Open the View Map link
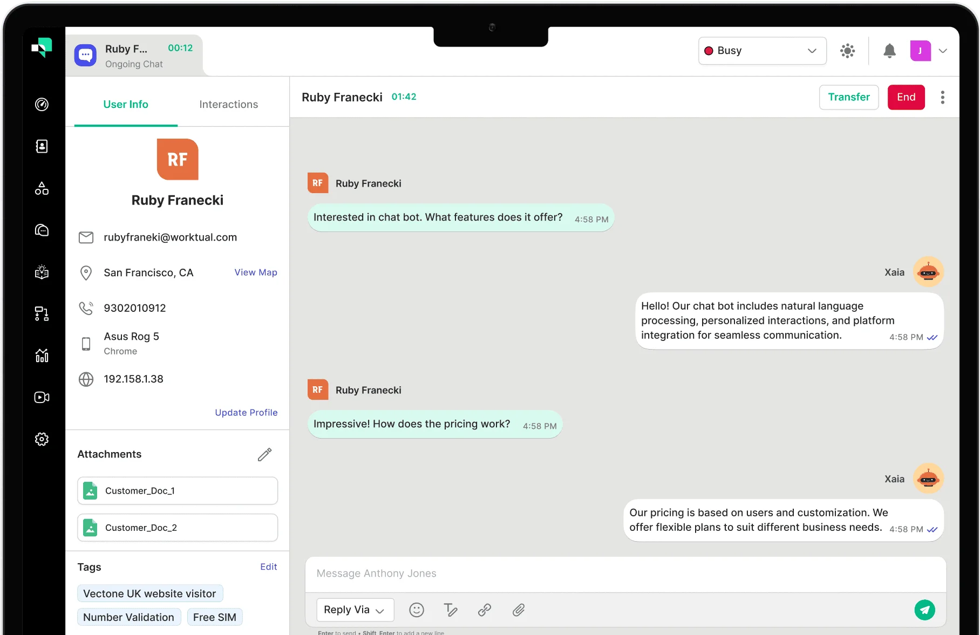The image size is (980, 635). coord(256,272)
